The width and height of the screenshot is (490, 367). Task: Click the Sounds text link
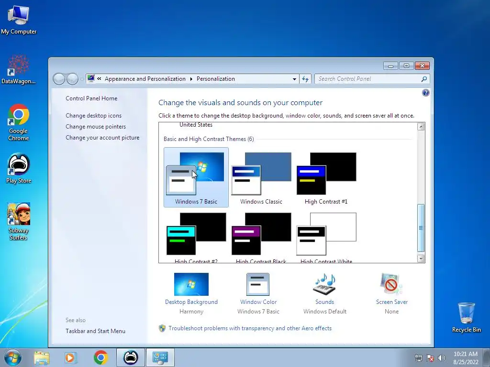coord(325,302)
